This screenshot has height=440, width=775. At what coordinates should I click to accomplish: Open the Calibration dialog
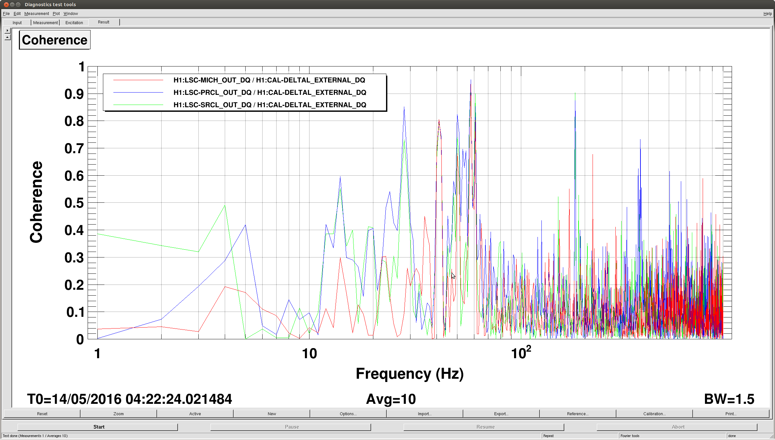click(x=654, y=414)
